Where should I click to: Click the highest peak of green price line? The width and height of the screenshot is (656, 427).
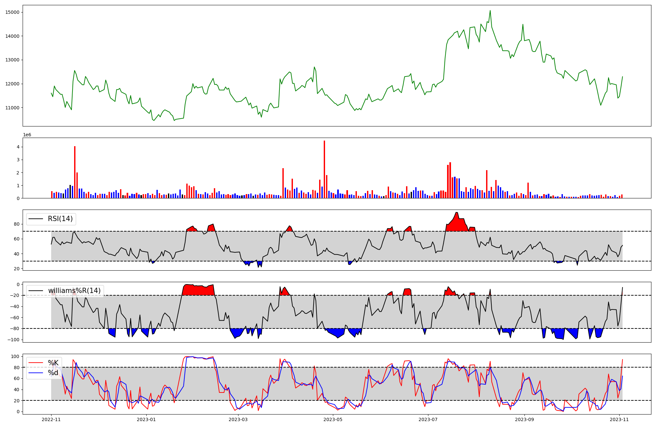pos(490,11)
